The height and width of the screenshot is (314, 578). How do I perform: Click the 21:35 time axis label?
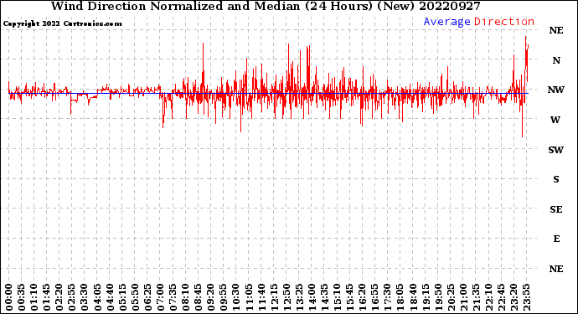[477, 297]
